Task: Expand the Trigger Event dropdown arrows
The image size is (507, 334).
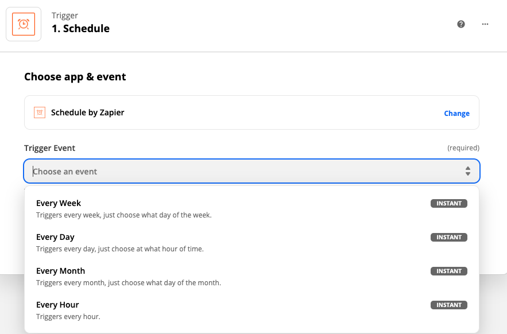Action: 468,171
